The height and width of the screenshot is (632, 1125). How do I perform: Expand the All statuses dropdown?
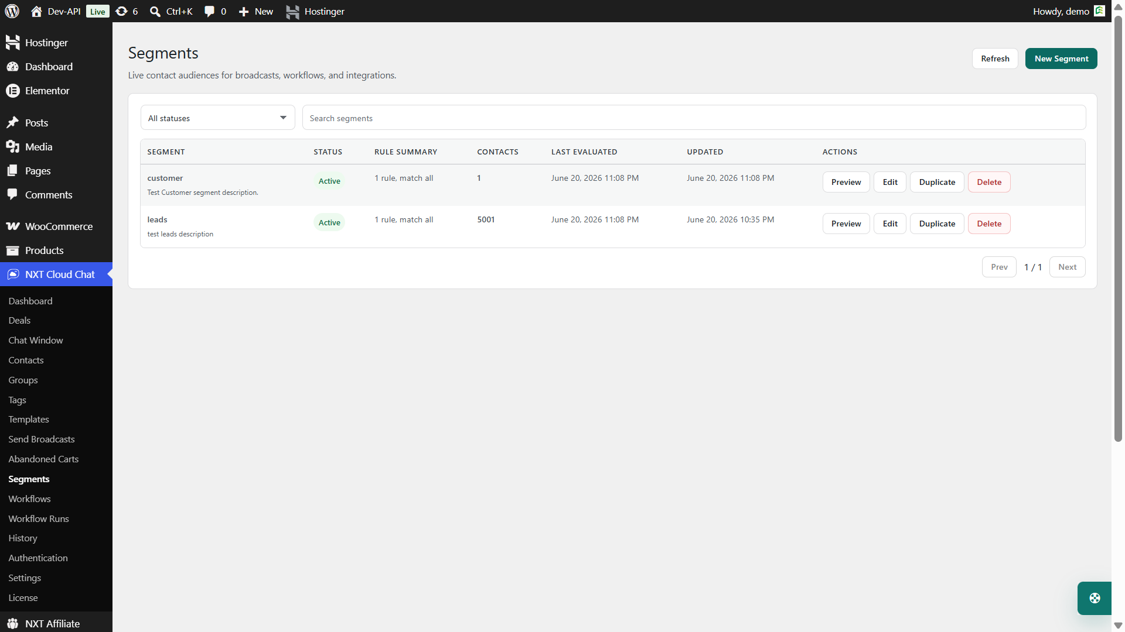217,118
